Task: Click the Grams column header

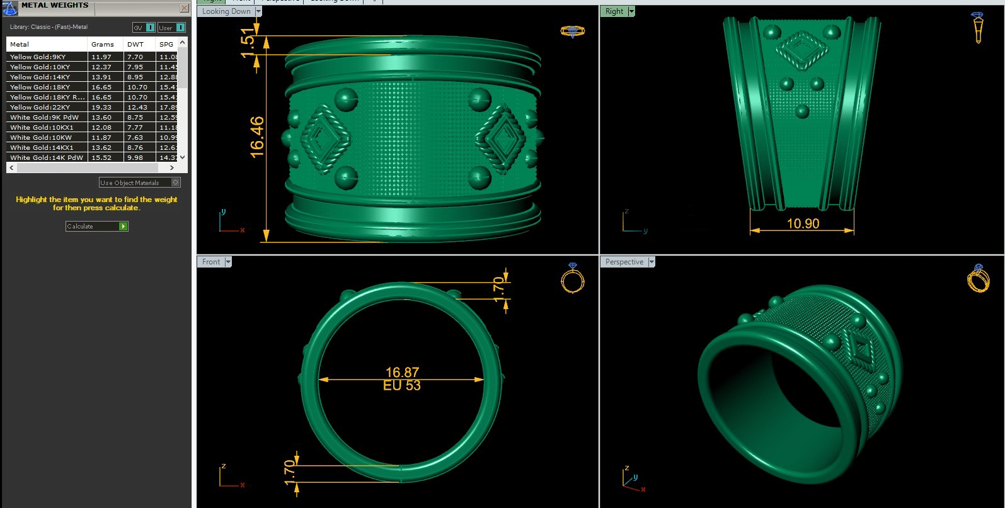Action: (x=105, y=44)
